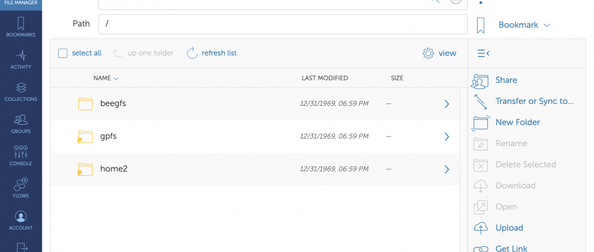Expand the home2 folder chevron

point(447,169)
